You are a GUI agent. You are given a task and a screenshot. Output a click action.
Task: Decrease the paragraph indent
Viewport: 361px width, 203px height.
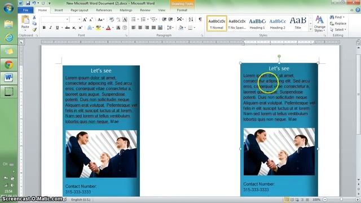164,20
